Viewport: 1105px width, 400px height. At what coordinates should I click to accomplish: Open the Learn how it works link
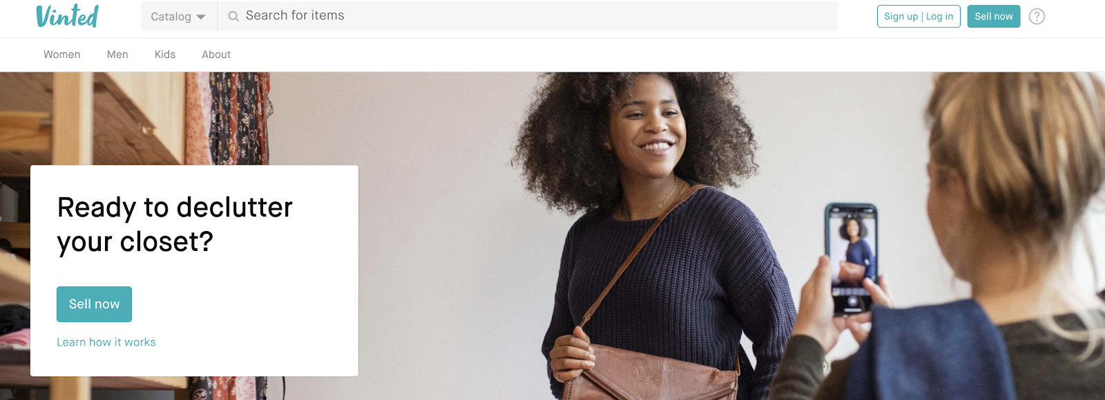106,342
